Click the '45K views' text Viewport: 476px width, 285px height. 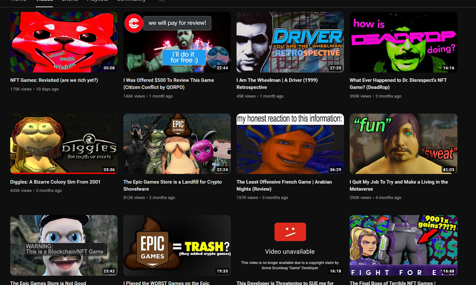click(246, 96)
